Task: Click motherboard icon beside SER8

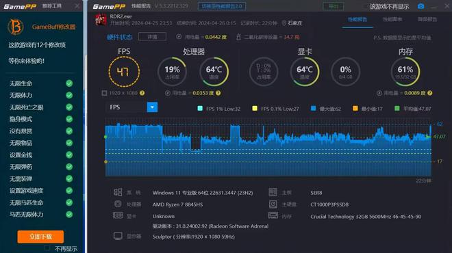Action: tap(273, 192)
